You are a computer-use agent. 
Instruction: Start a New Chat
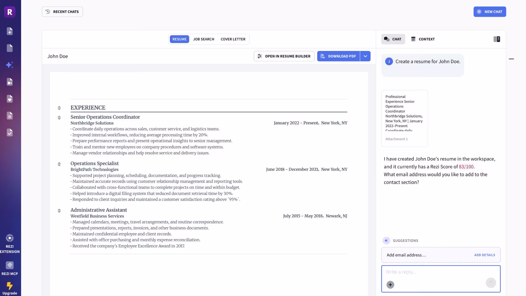pos(490,12)
